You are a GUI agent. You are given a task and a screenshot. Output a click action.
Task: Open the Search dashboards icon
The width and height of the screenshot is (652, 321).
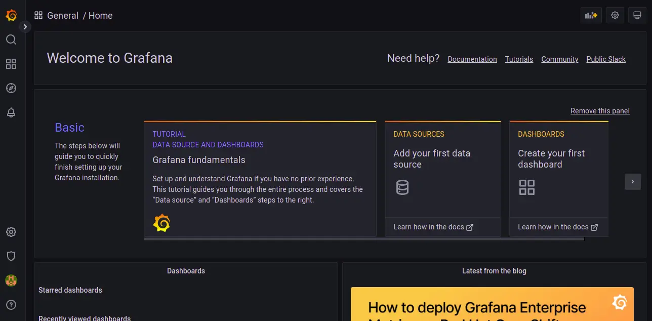[x=11, y=39]
